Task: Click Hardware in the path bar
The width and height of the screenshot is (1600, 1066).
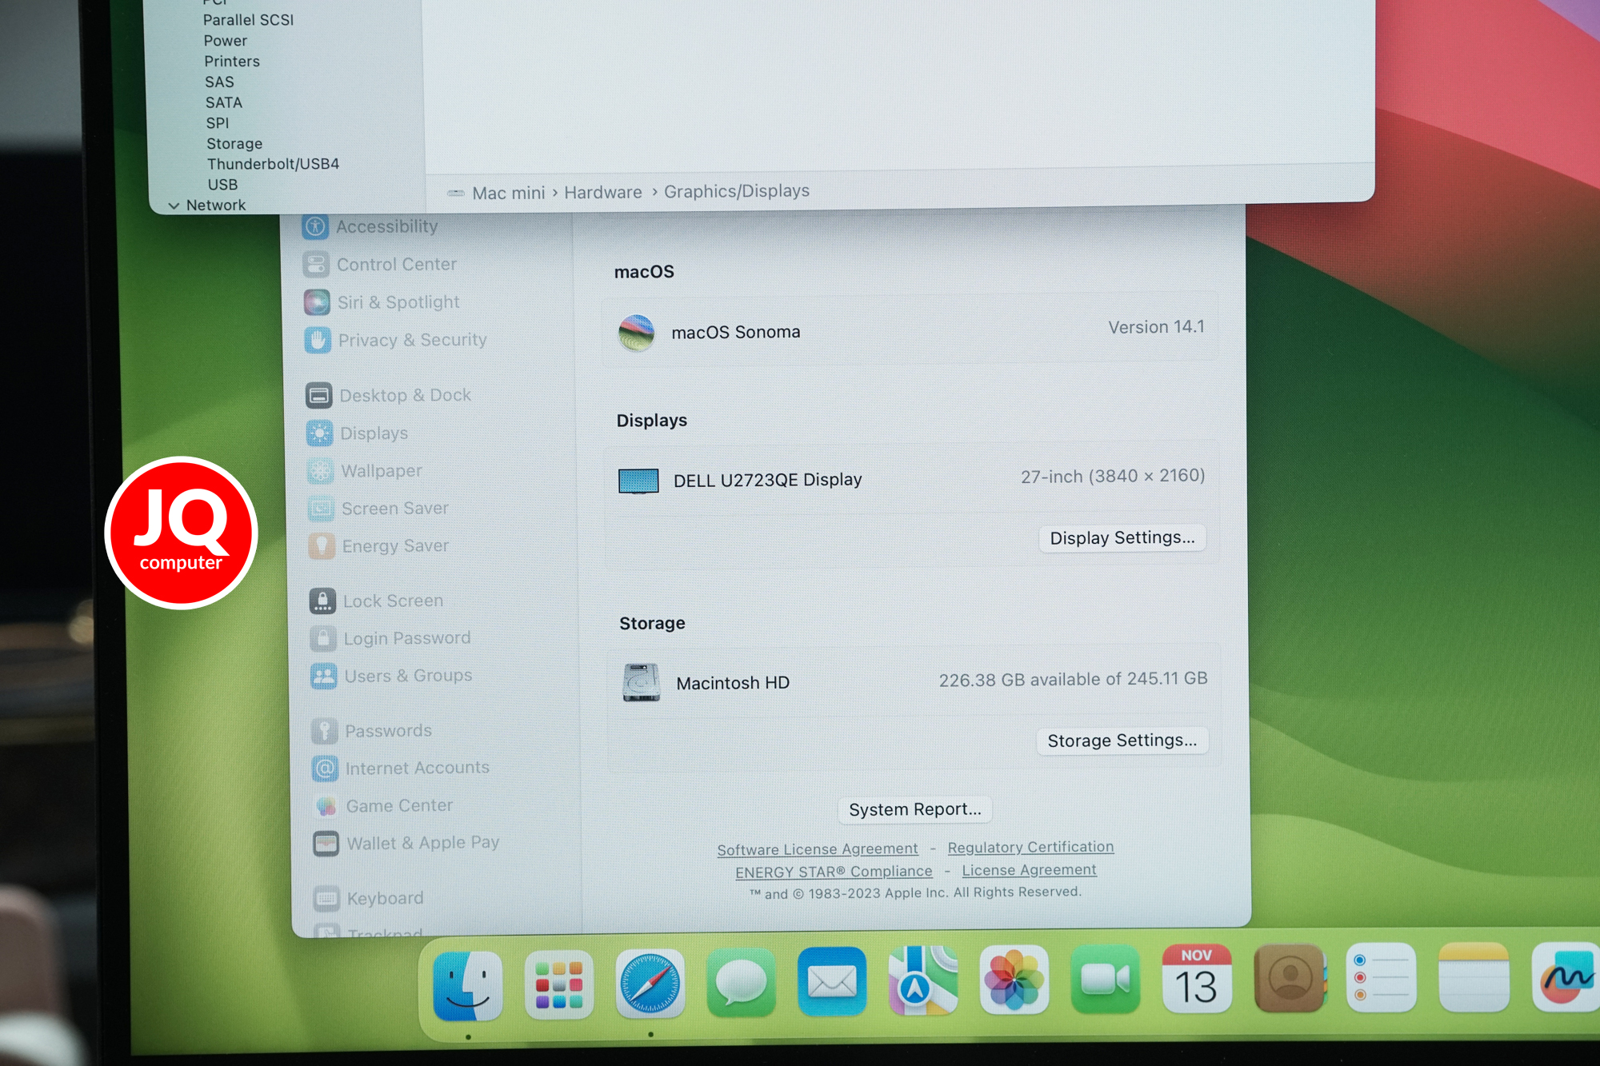Action: (x=602, y=193)
